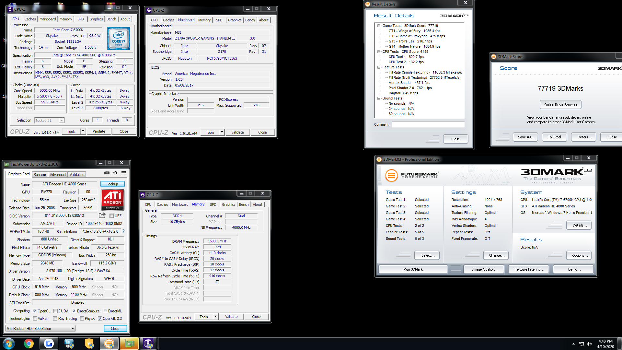Toggle the PhysX checkbox

(82, 319)
